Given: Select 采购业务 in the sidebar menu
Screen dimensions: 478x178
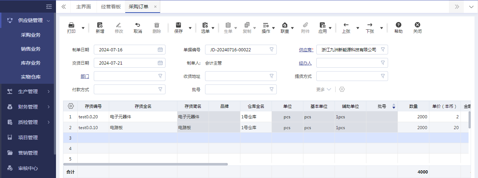Looking at the screenshot, I should (31, 35).
